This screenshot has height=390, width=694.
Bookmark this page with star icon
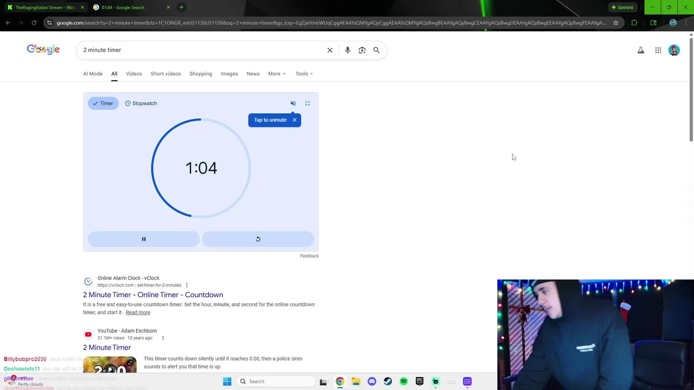pyautogui.click(x=616, y=23)
